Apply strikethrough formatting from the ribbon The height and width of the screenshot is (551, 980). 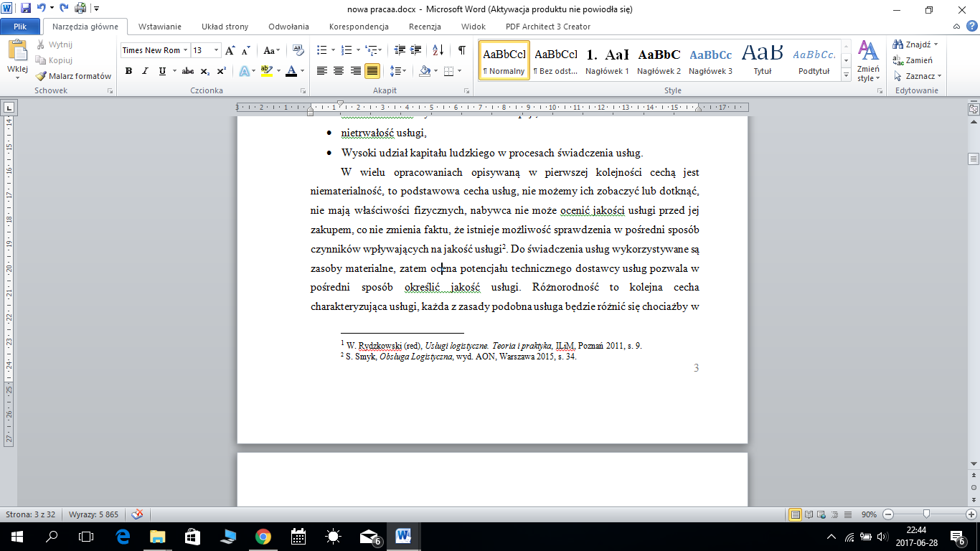[x=187, y=71]
